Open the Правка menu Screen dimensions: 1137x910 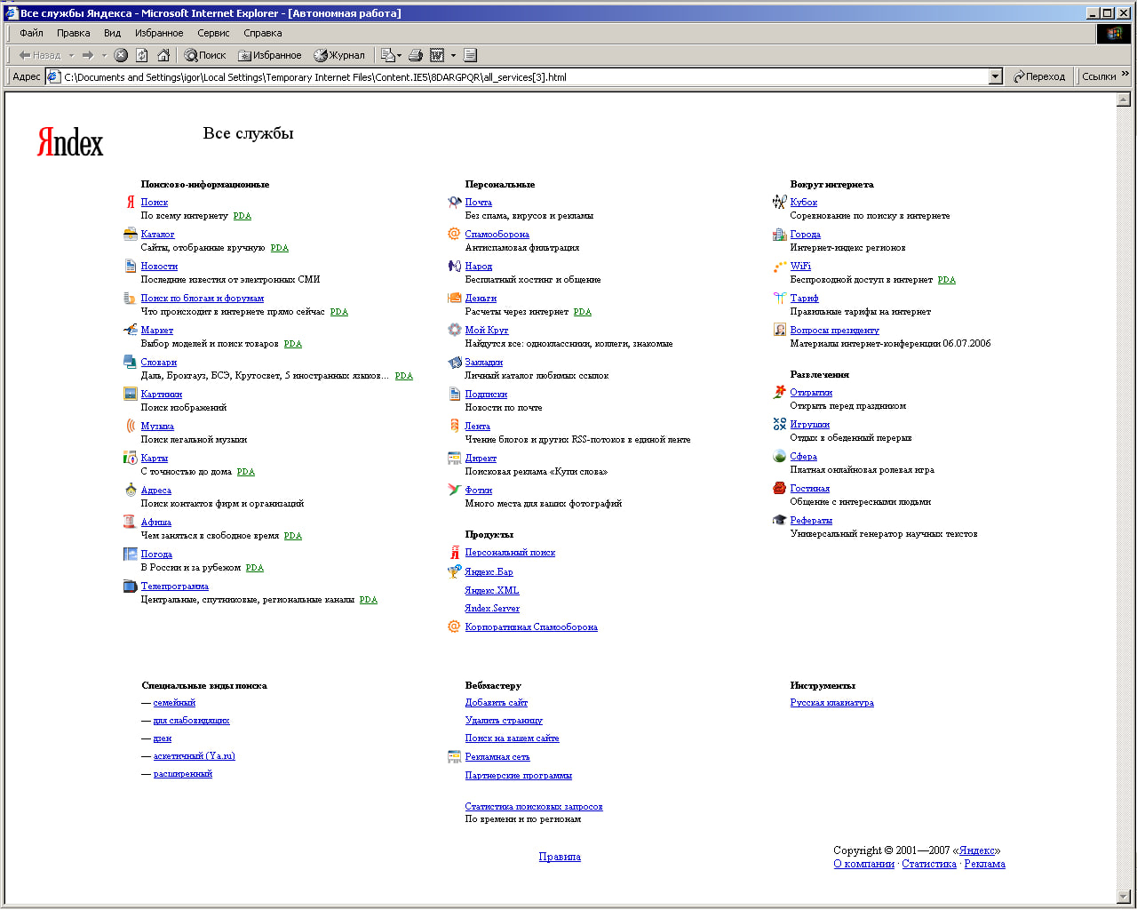[73, 33]
